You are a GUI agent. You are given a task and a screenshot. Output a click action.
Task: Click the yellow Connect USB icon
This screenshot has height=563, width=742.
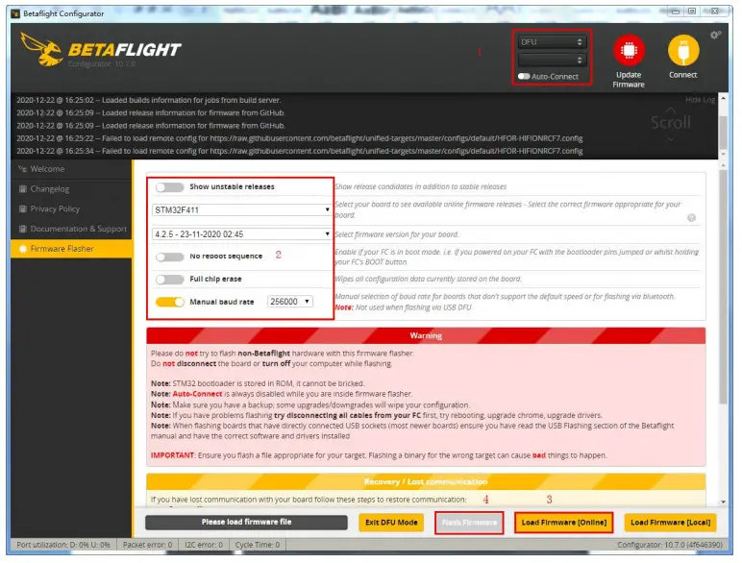(x=682, y=50)
